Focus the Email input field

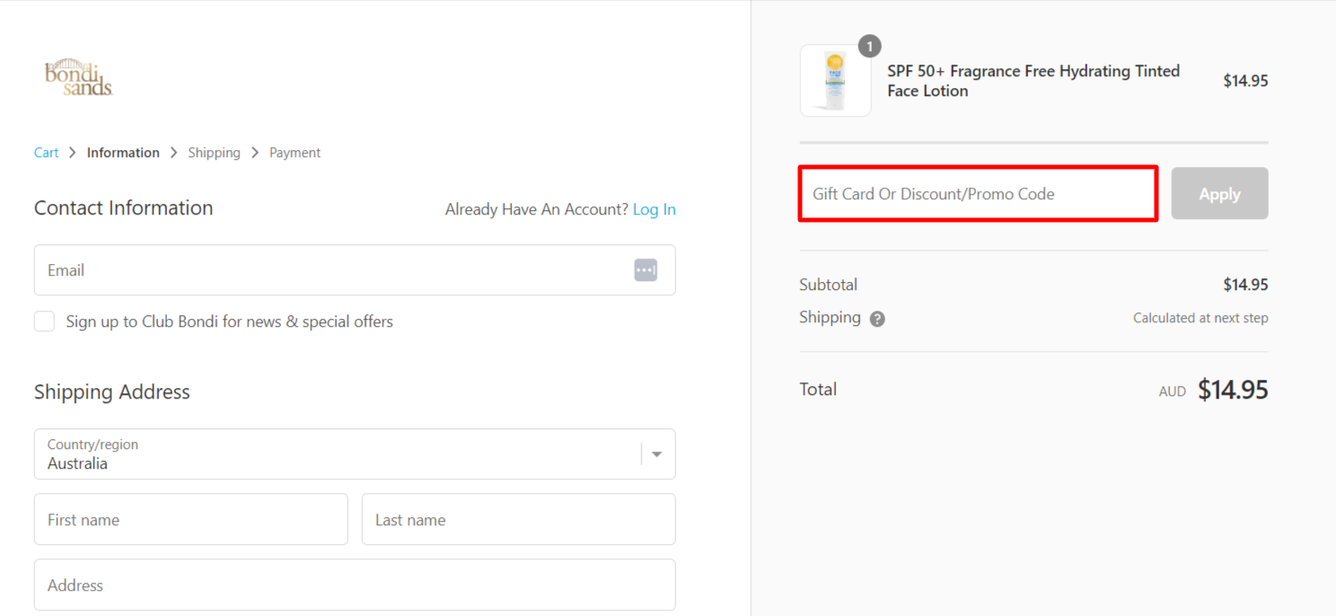tap(332, 270)
